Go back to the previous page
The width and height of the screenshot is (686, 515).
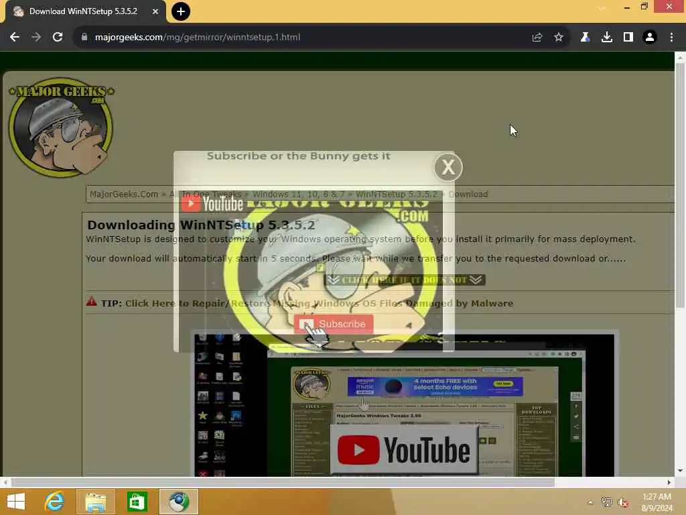pos(15,38)
